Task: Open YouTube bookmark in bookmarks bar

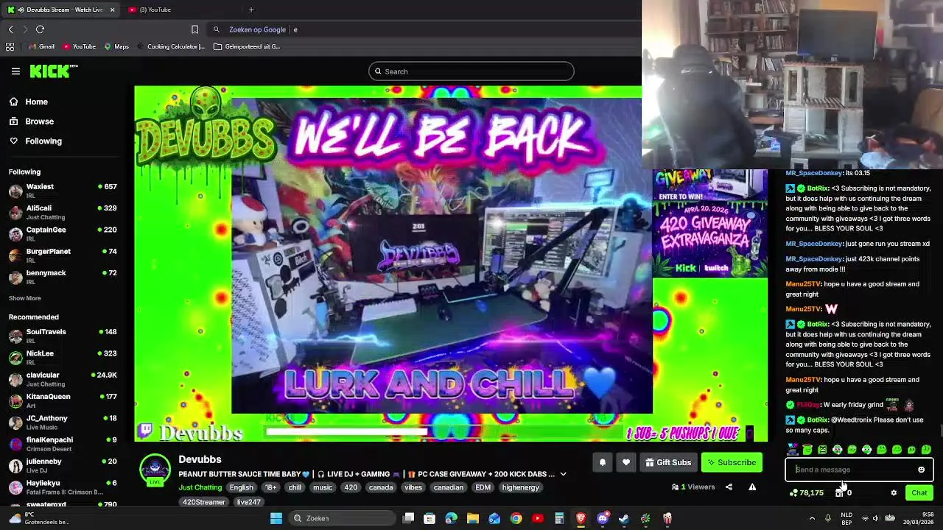Action: click(x=80, y=46)
